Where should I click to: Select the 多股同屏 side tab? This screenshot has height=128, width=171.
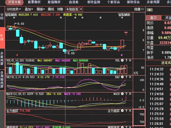coord(2,58)
